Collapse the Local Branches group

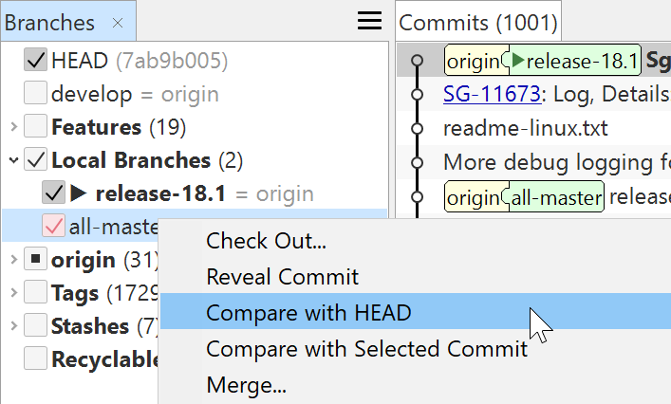(12, 160)
